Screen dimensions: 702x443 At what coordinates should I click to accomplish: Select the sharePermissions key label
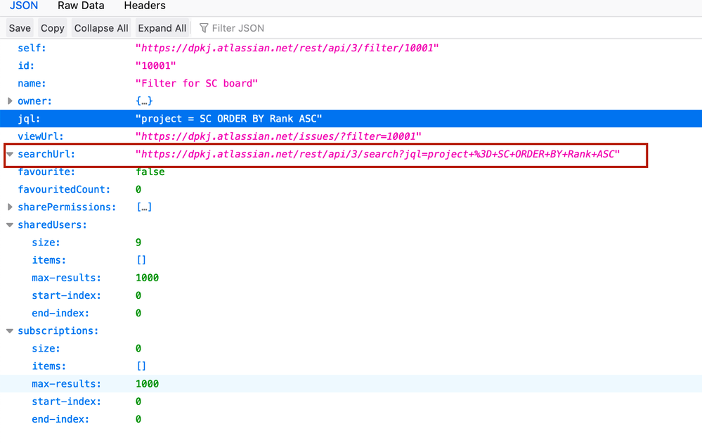click(x=67, y=207)
